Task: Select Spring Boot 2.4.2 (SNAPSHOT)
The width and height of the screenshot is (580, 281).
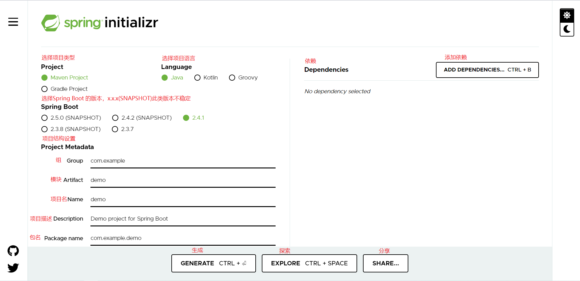Action: (x=142, y=118)
